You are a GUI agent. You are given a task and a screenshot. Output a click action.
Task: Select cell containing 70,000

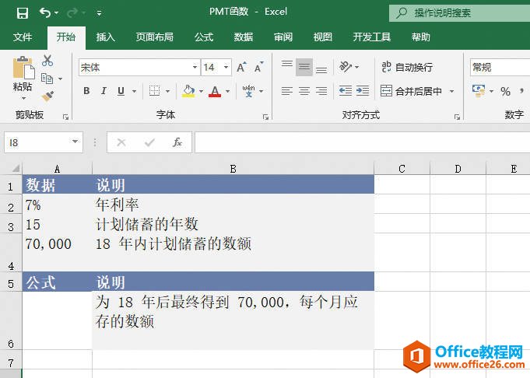tap(57, 252)
